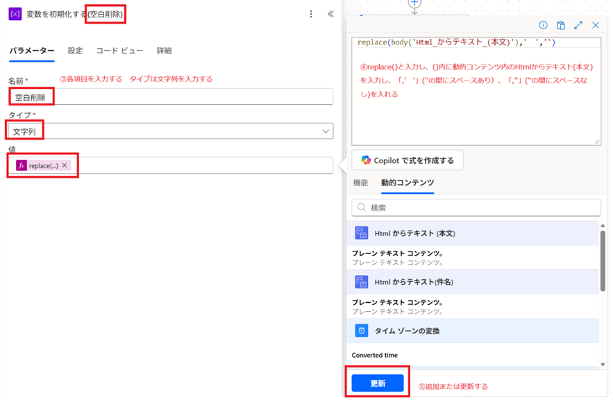Open the コード ビュー tab
The height and width of the screenshot is (400, 613).
click(x=119, y=51)
